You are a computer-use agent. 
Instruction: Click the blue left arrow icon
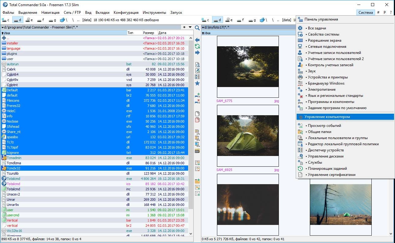coord(197,40)
